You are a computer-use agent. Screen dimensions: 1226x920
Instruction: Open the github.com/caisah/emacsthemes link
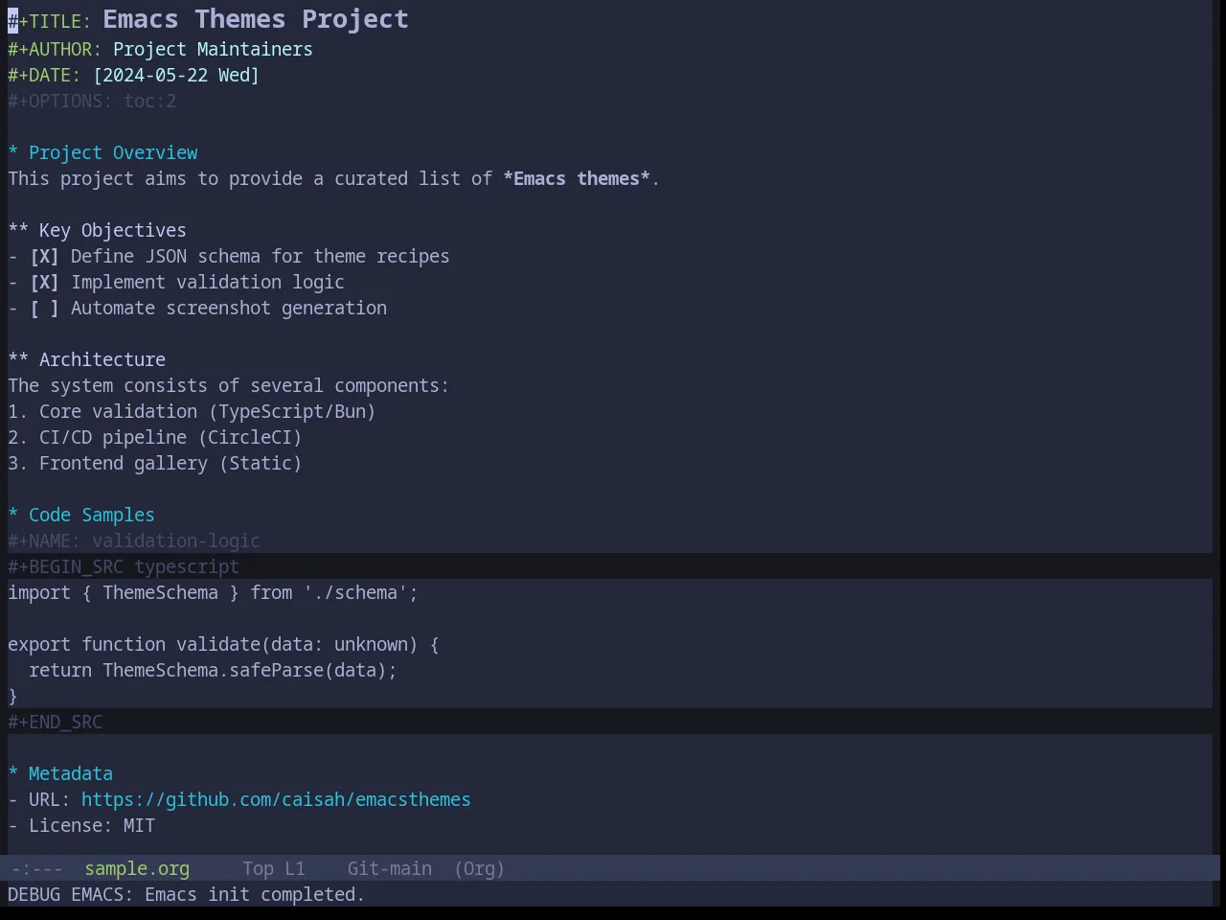[276, 800]
